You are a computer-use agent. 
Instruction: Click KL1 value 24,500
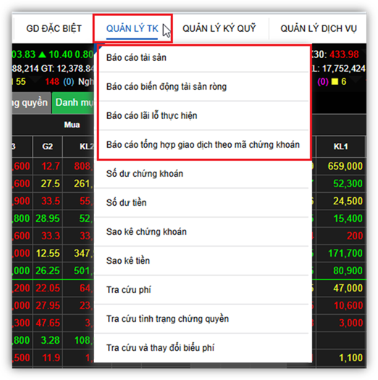click(x=348, y=201)
